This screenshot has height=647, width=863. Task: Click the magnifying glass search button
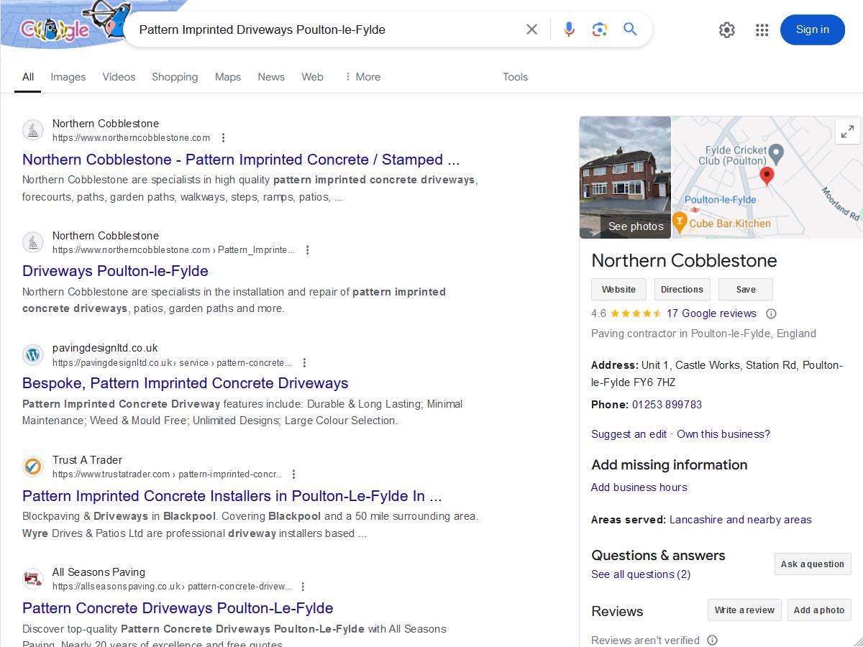tap(630, 29)
